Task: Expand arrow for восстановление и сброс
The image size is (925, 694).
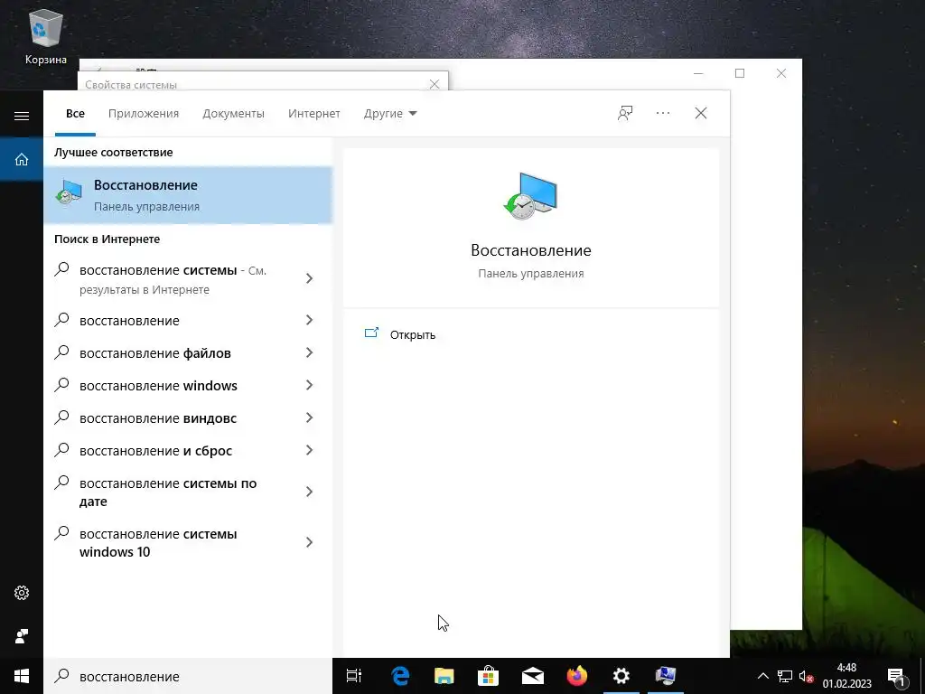Action: point(309,450)
